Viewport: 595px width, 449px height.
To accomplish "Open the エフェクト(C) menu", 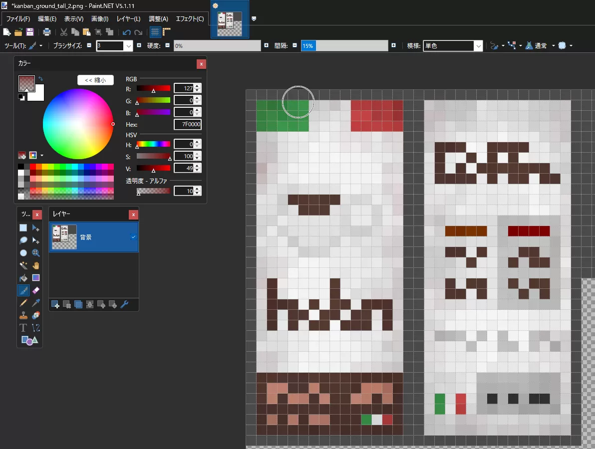I will (190, 19).
